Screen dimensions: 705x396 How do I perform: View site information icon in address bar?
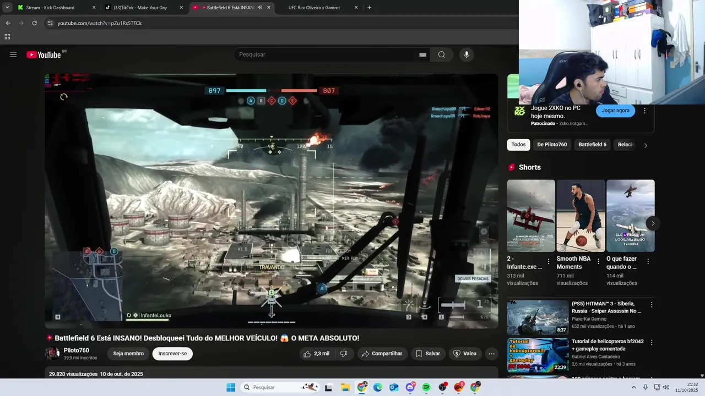click(50, 23)
